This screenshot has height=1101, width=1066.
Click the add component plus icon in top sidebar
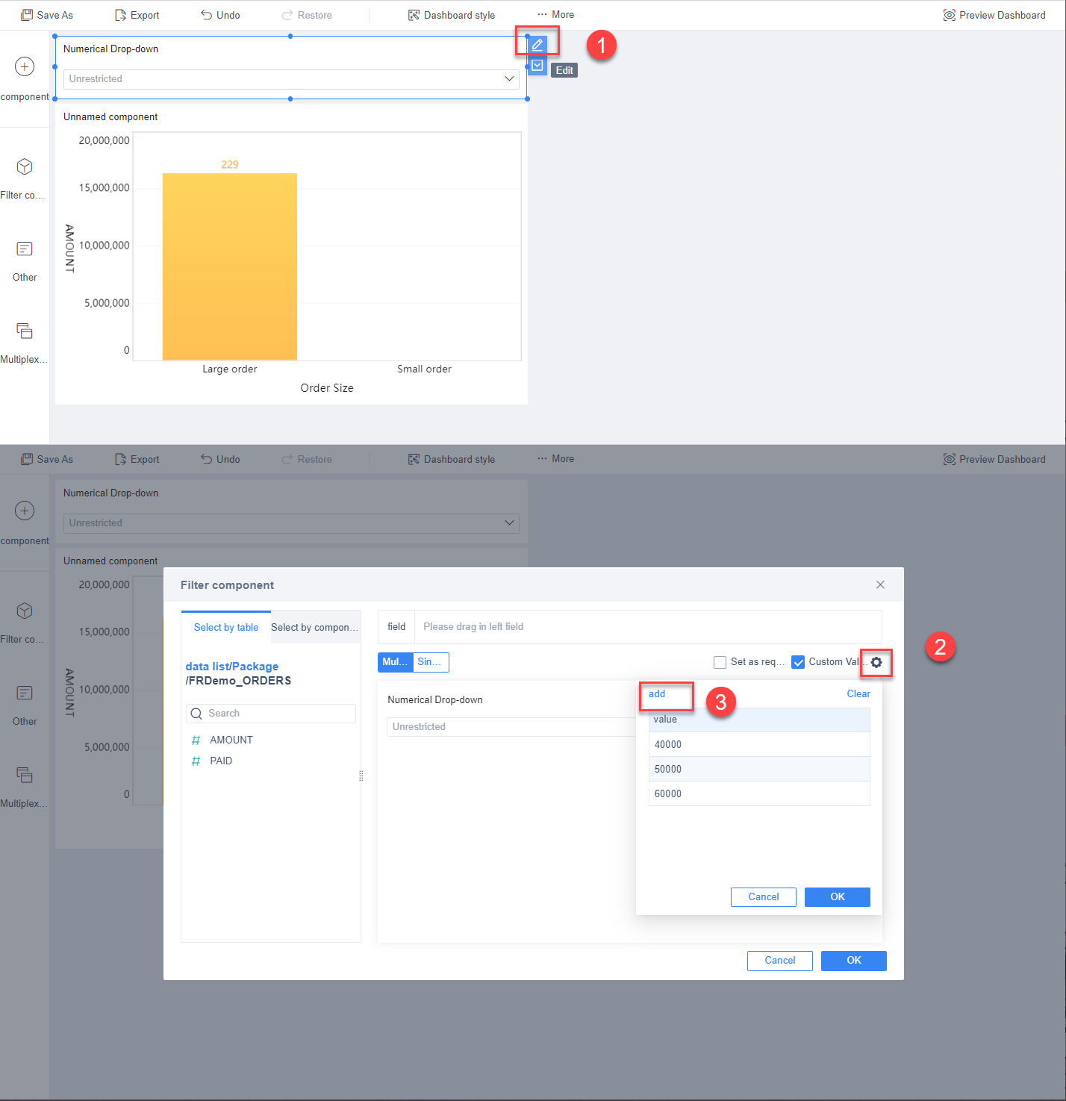25,66
